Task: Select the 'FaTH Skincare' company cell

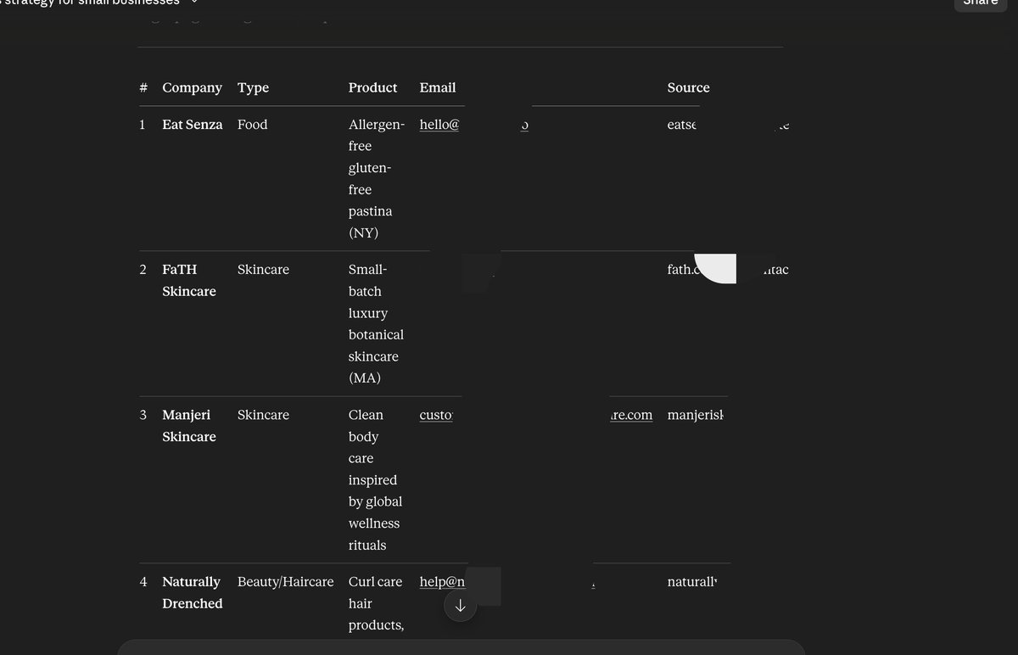Action: (x=189, y=280)
